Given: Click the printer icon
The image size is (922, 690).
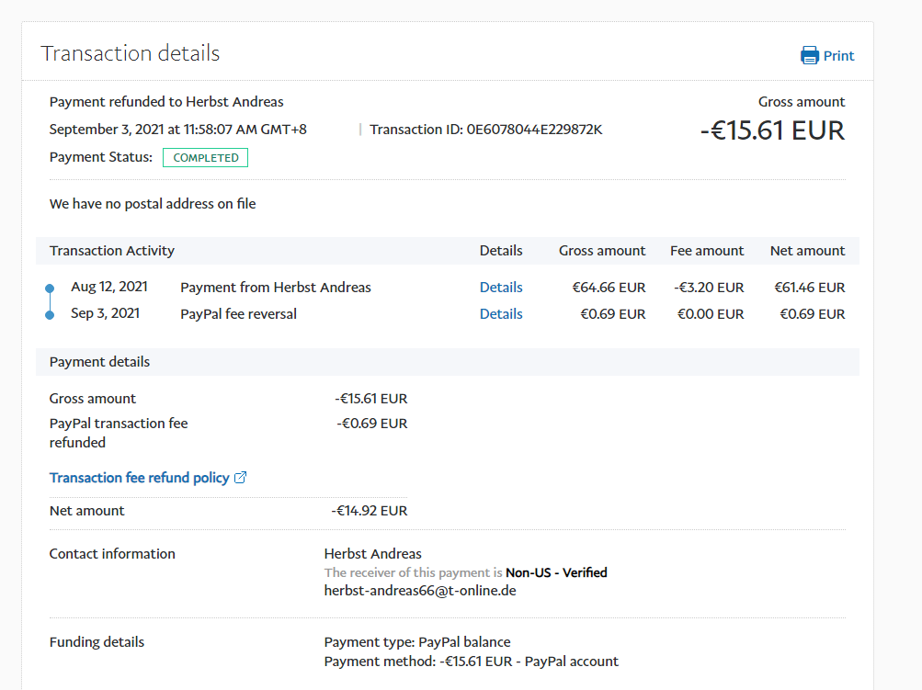Looking at the screenshot, I should (809, 56).
